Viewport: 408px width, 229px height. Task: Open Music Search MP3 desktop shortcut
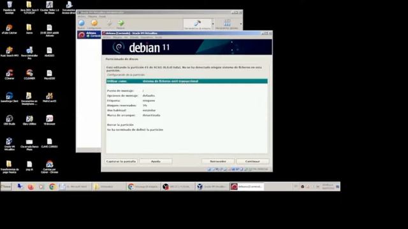pyautogui.click(x=10, y=52)
